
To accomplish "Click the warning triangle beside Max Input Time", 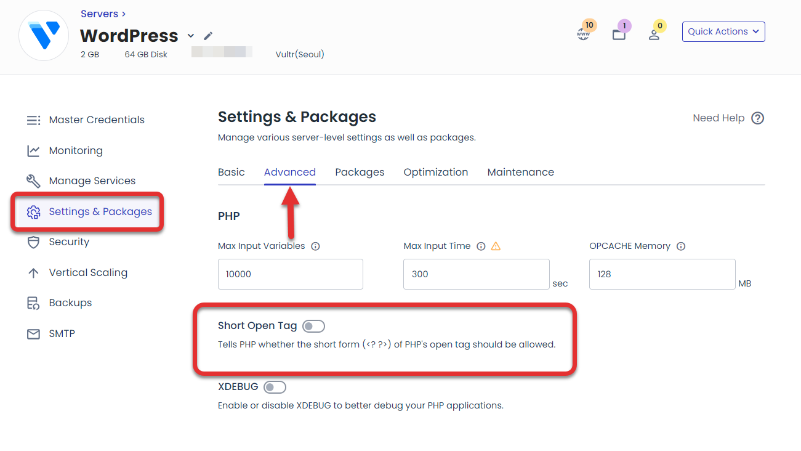I will pyautogui.click(x=496, y=246).
